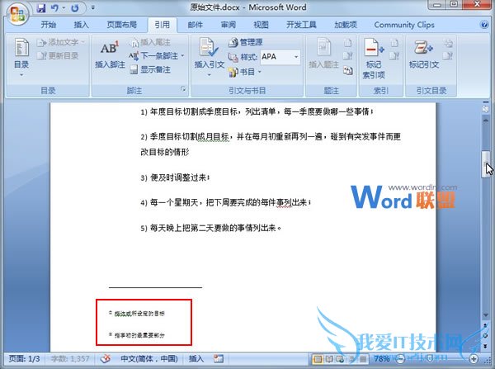The height and width of the screenshot is (369, 495).
Task: Undo the last action
Action: click(x=54, y=8)
